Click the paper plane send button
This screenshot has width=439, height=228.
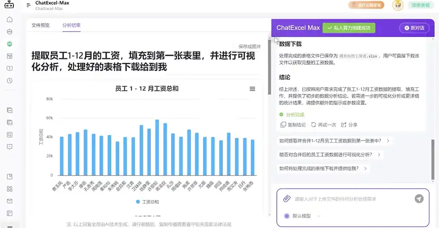[x=419, y=199]
